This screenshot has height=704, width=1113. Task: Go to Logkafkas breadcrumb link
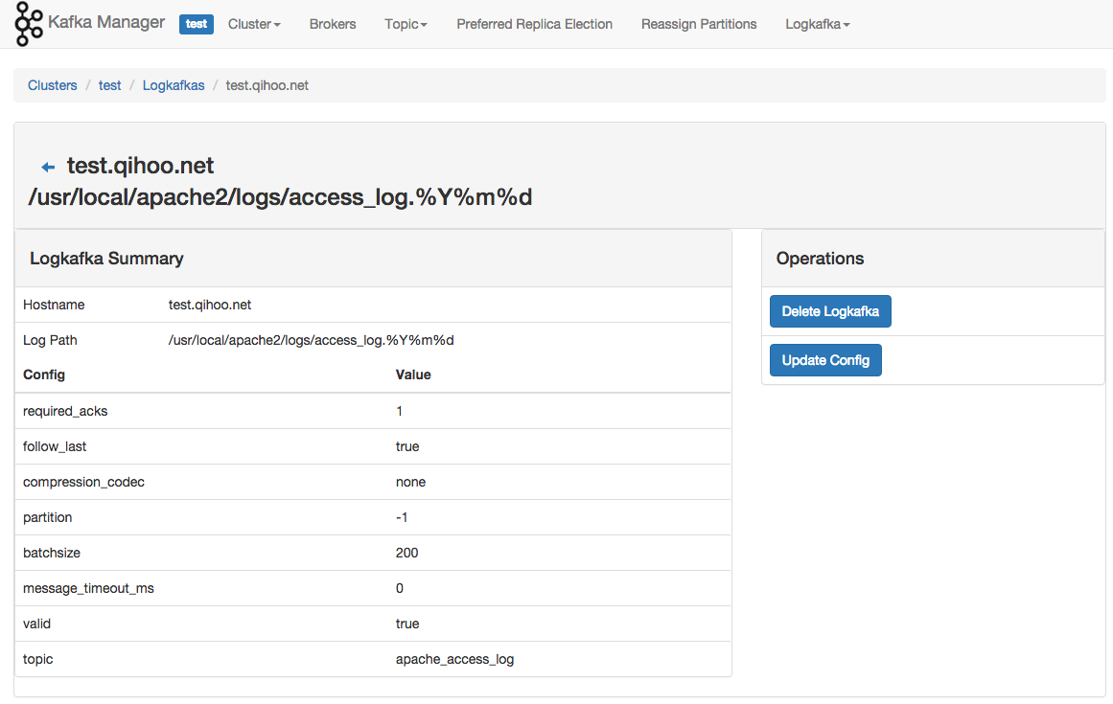click(x=174, y=85)
